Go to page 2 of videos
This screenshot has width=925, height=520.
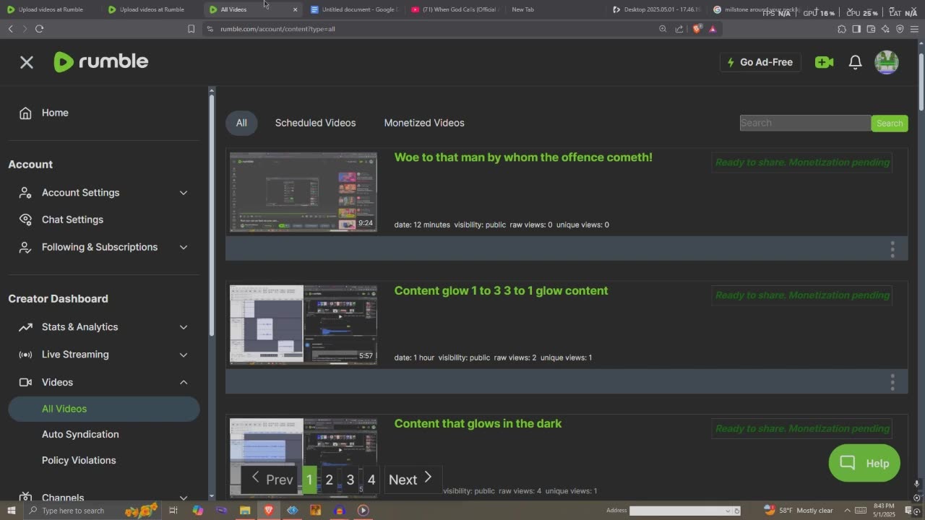click(x=329, y=480)
